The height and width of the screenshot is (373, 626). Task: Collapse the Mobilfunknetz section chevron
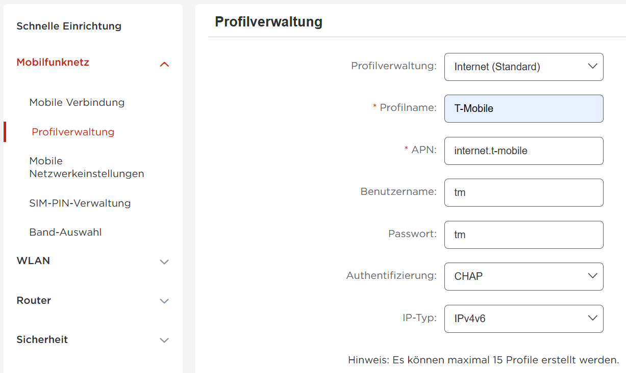[x=164, y=64]
